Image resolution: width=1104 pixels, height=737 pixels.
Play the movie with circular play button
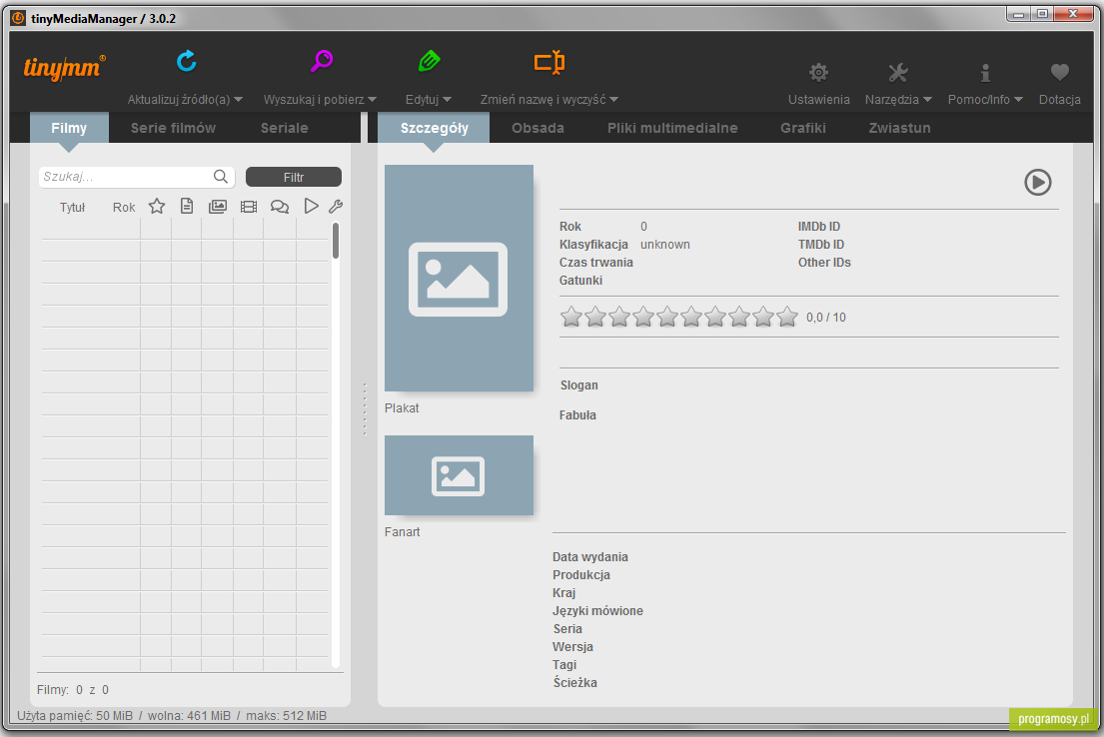coord(1037,183)
